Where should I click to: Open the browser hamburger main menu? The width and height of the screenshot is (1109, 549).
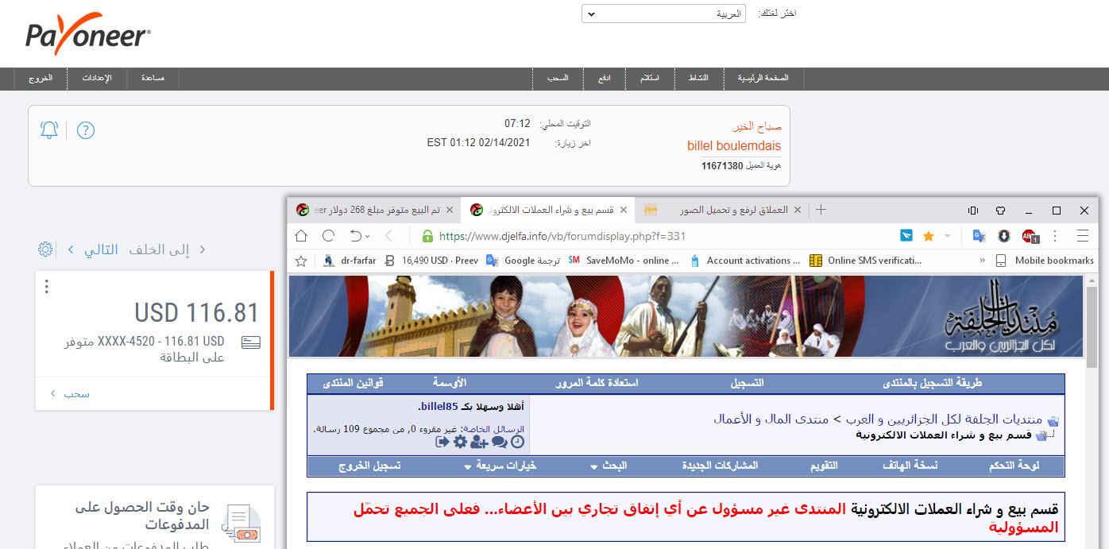pos(1082,236)
